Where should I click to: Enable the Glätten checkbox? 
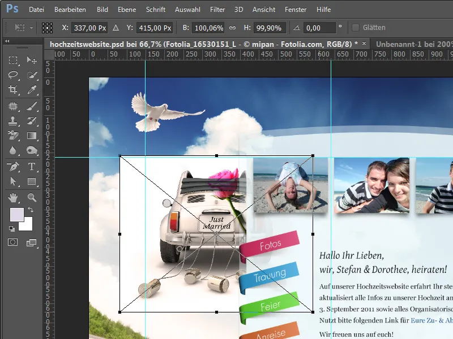coord(356,28)
